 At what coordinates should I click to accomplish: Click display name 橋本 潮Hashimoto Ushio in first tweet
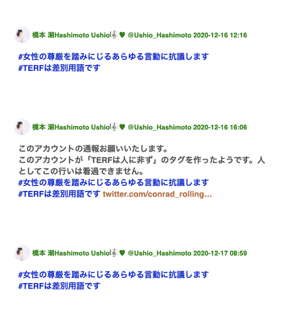point(71,35)
